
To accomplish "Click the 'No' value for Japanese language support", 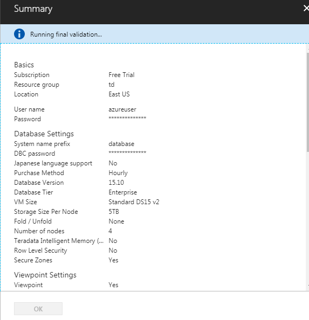I will point(113,163).
